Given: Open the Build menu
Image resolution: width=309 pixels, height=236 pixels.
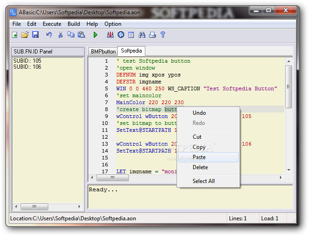Looking at the screenshot, I should click(74, 24).
